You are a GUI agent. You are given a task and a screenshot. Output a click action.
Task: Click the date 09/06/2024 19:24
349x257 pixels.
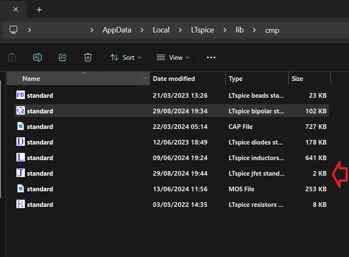[180, 158]
